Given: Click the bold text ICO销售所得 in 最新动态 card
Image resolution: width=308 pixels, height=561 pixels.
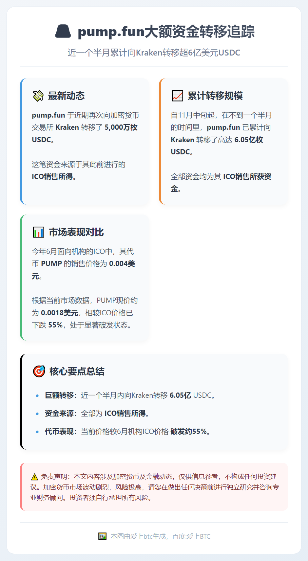Looking at the screenshot, I should coord(52,177).
